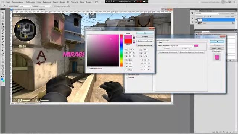Toggle the Просмотр preview checkbox
The image size is (238, 134).
click(x=213, y=51)
